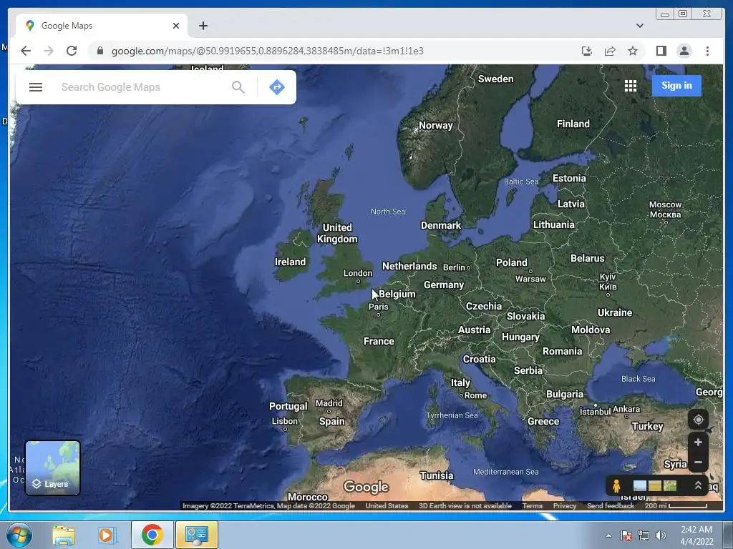Click the Privacy link in footer
Screen dimensions: 733x549
[565, 505]
